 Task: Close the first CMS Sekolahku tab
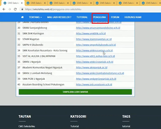(22, 3)
